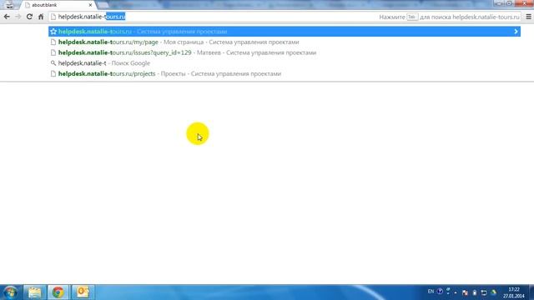This screenshot has height=300, width=534.
Task: Click the page icon left of the URL
Action: coord(53,17)
